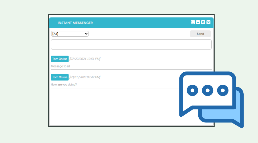Click the fullscreen expand icon in messenger header
The height and width of the screenshot is (143, 258).
click(193, 22)
